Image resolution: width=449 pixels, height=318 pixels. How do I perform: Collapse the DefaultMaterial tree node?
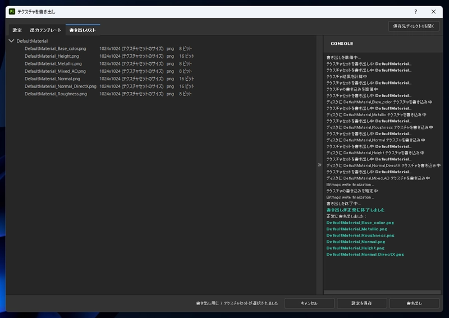11,41
